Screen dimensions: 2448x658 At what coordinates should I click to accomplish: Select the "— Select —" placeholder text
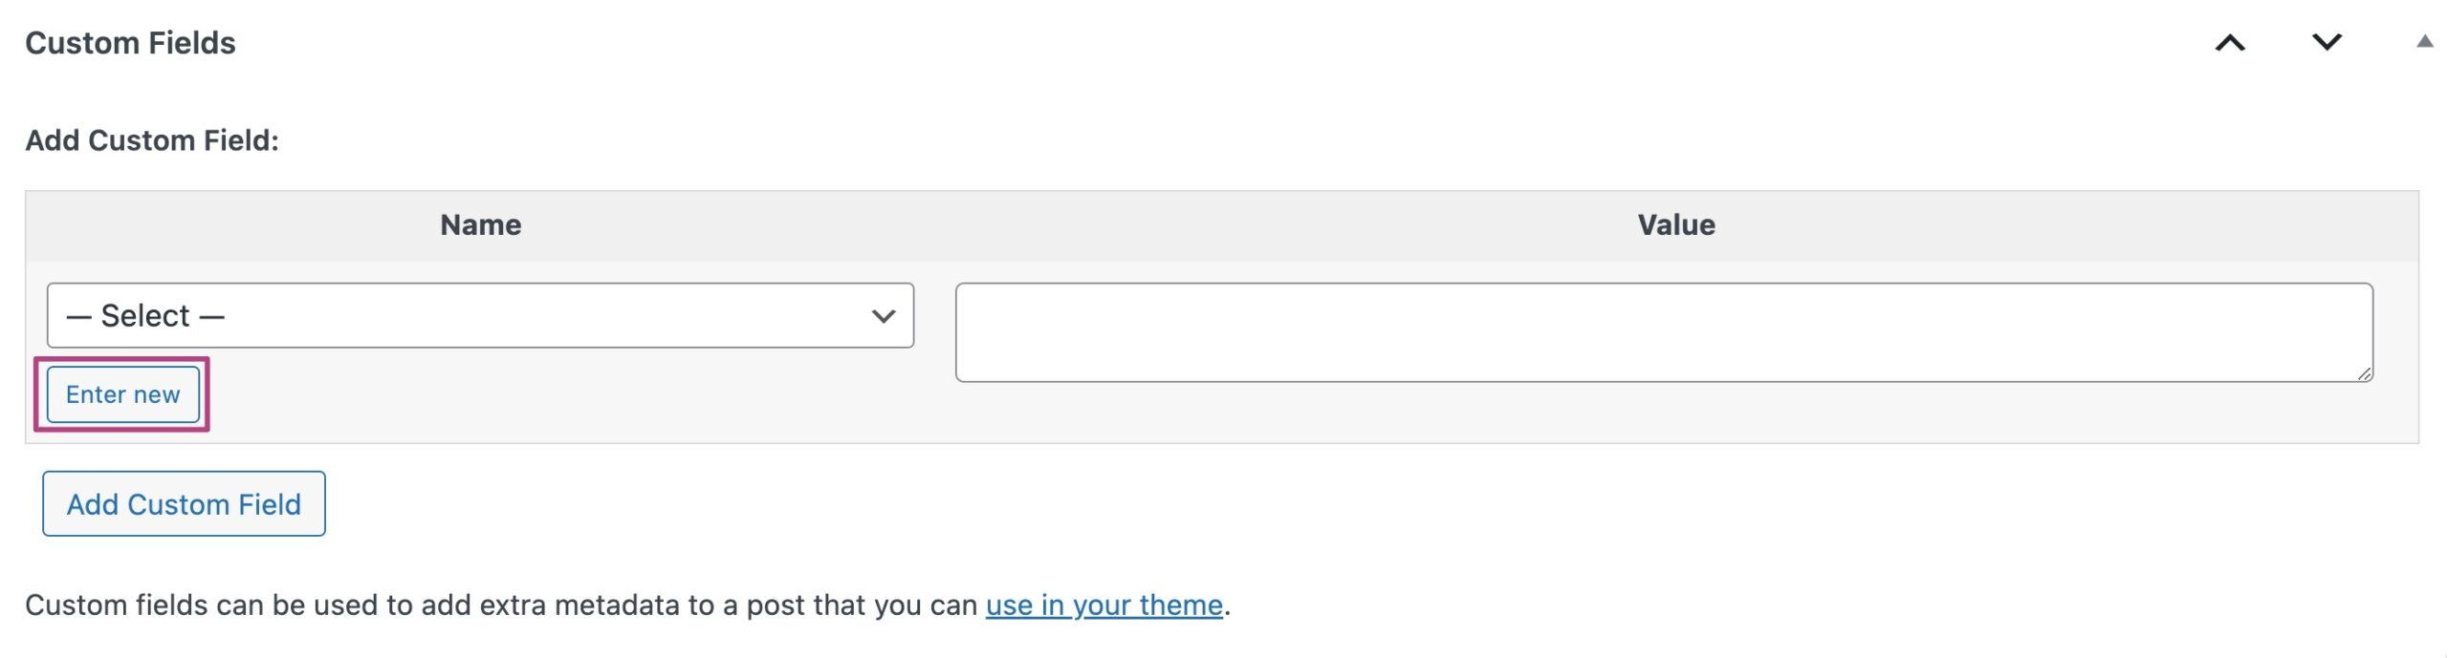145,316
